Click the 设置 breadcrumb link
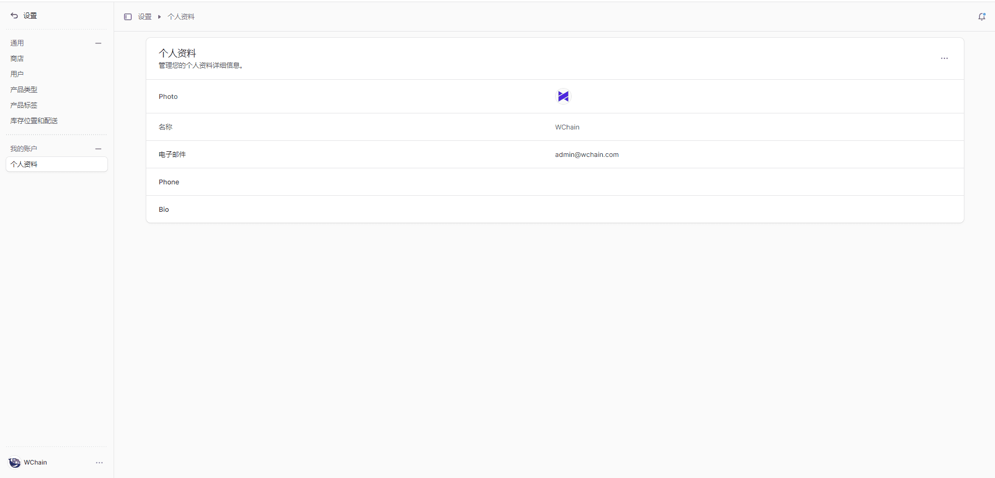Screen dimensions: 995x478 tap(145, 17)
